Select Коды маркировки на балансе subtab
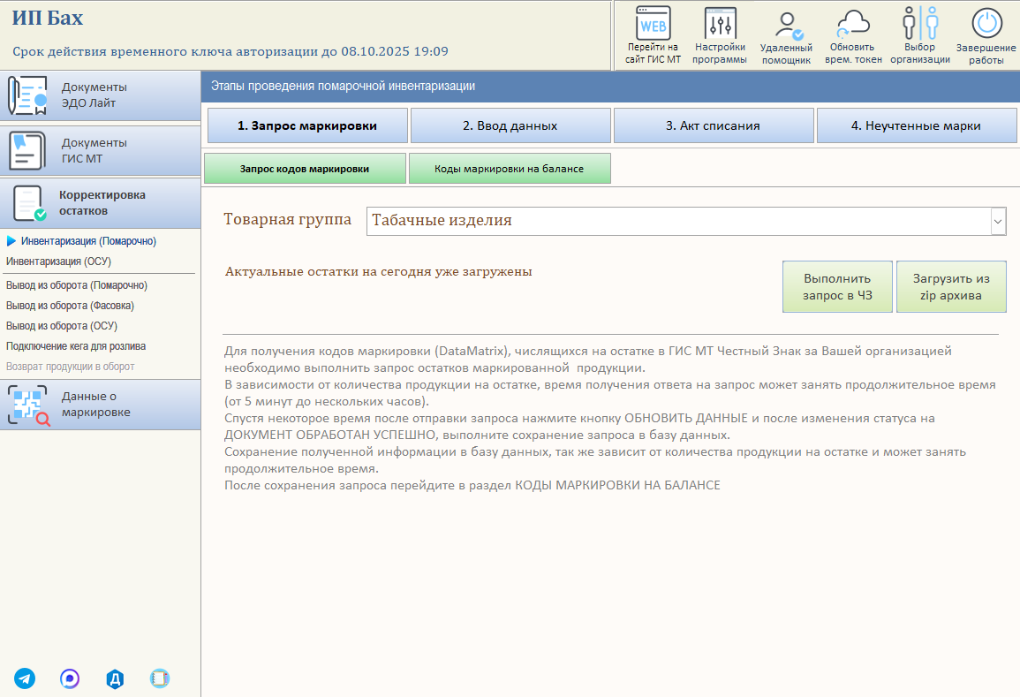1020x697 pixels. coord(510,169)
